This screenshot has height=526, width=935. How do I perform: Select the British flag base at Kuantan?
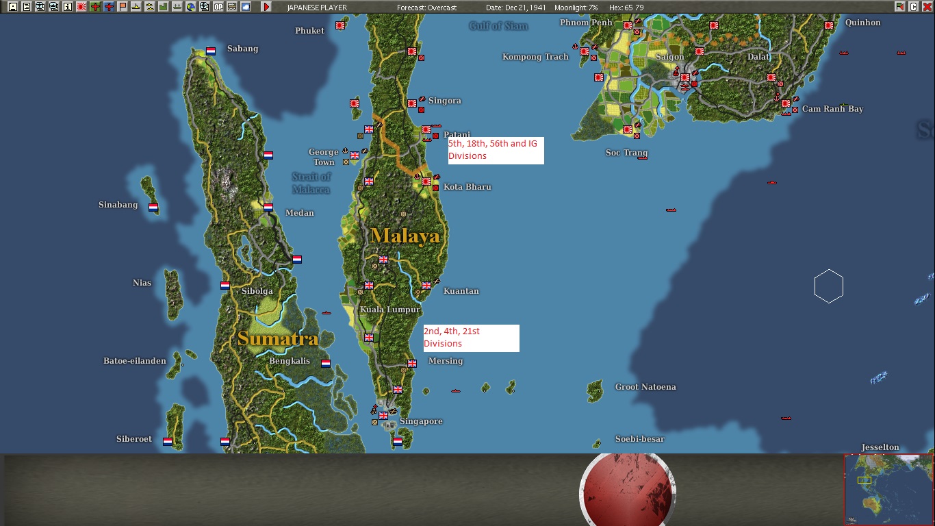click(x=426, y=285)
